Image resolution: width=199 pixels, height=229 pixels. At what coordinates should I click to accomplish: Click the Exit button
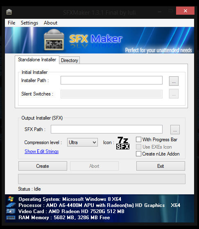pos(161,166)
